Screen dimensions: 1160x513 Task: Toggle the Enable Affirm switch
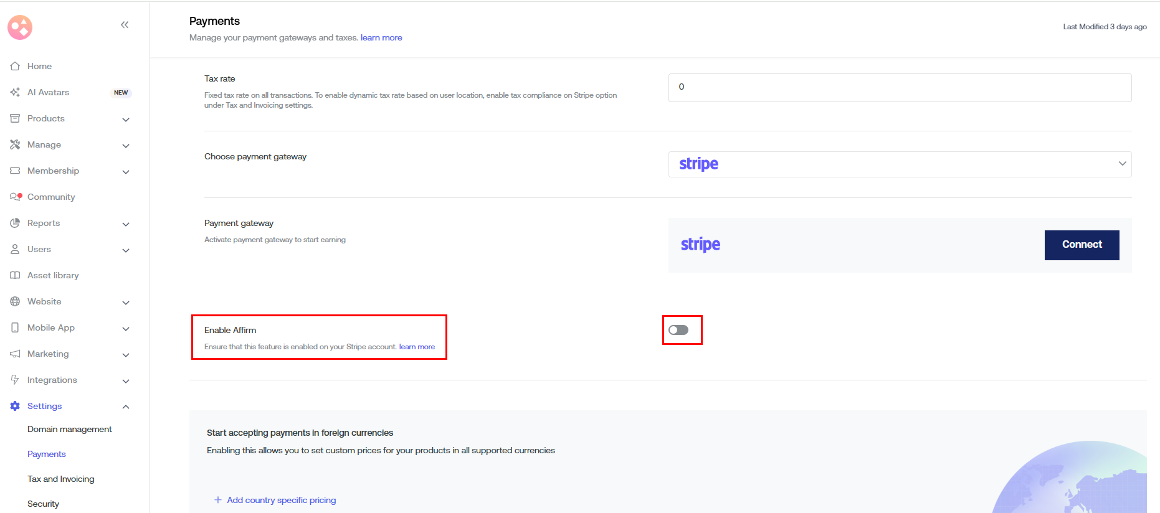point(678,330)
